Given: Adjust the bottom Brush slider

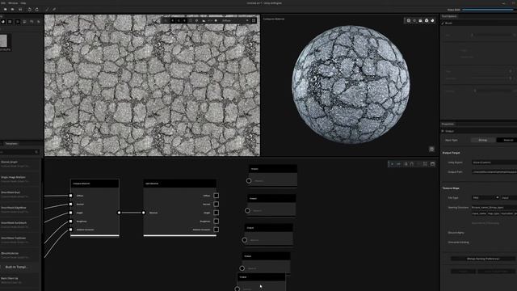Looking at the screenshot, I should (x=493, y=91).
